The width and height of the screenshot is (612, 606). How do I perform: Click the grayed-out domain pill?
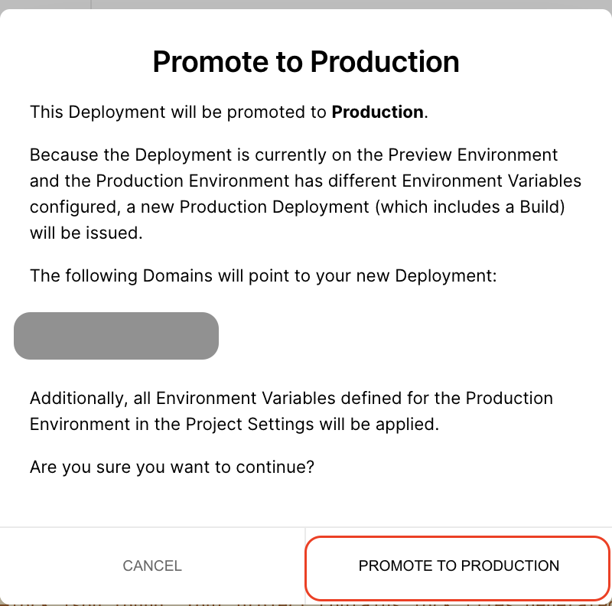click(116, 336)
